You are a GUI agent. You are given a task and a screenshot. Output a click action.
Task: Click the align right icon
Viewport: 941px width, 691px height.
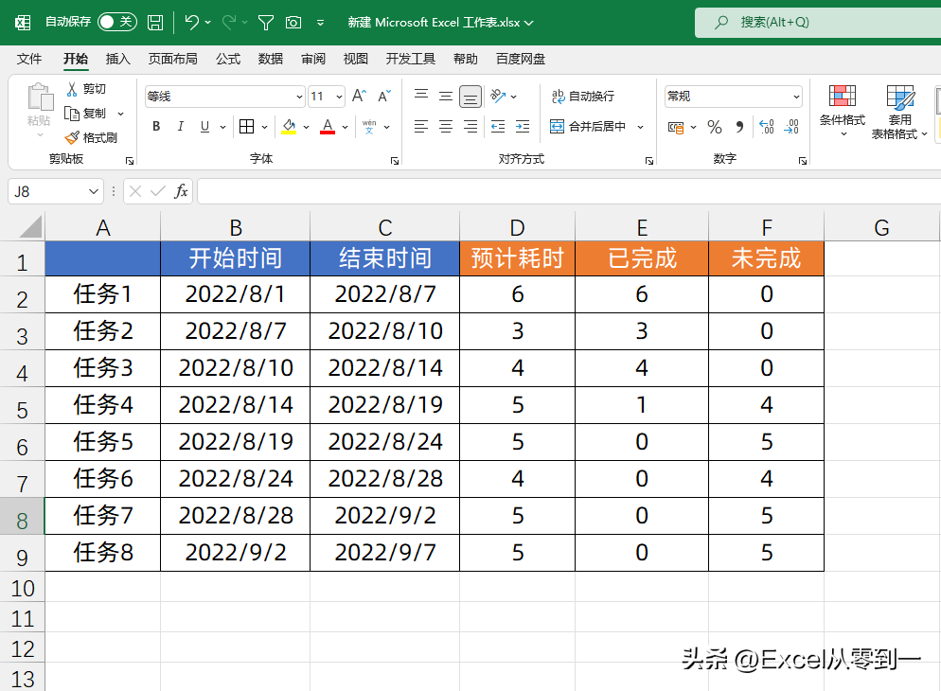[x=470, y=127]
